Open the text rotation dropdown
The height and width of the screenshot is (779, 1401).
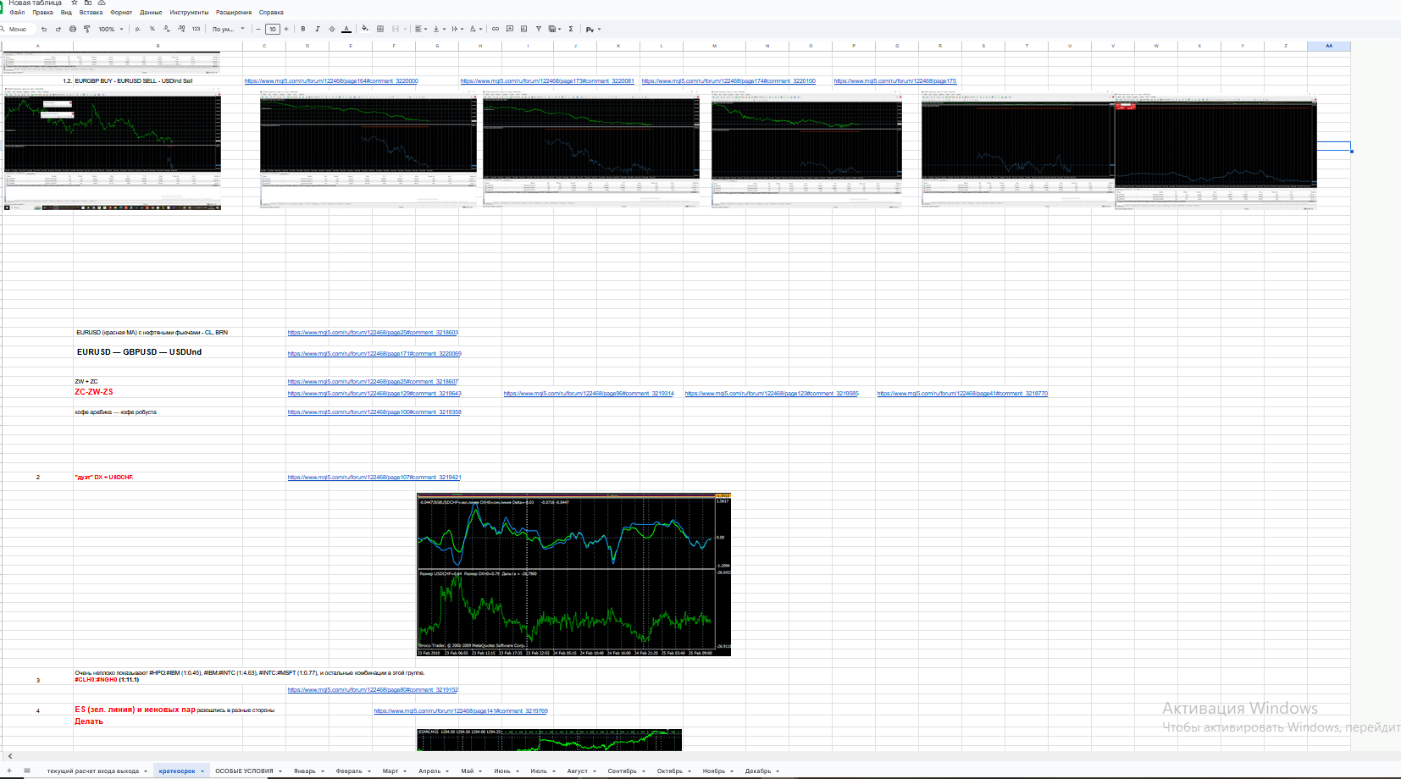coord(476,29)
